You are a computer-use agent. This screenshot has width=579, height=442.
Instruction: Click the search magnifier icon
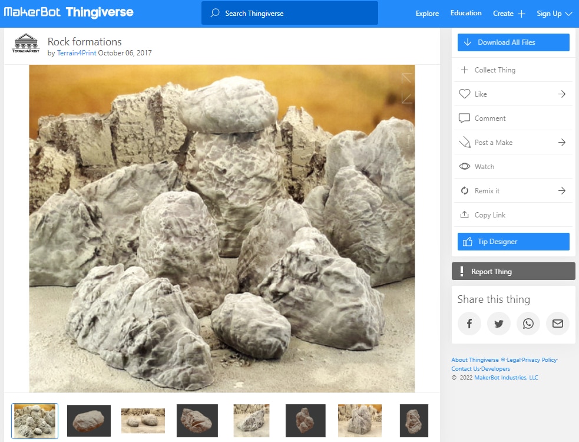214,12
